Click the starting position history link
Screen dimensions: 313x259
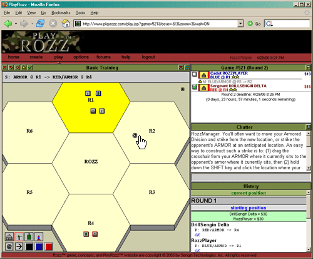click(249, 208)
